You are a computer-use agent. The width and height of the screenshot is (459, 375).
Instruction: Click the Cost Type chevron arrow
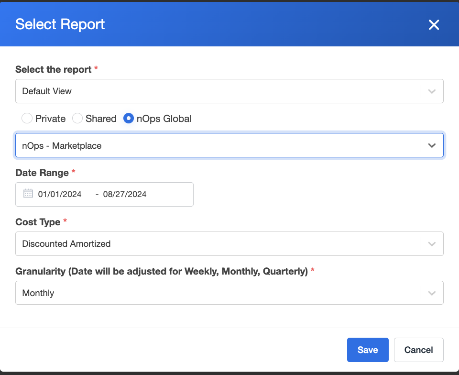point(431,244)
